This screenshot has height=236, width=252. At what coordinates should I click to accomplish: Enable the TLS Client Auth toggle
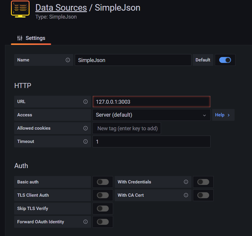coord(103,195)
